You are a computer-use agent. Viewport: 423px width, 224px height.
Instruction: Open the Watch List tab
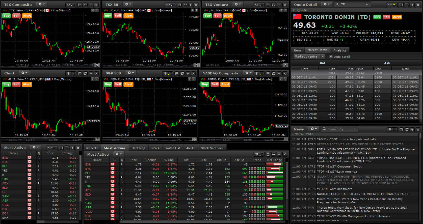pyautogui.click(x=173, y=148)
